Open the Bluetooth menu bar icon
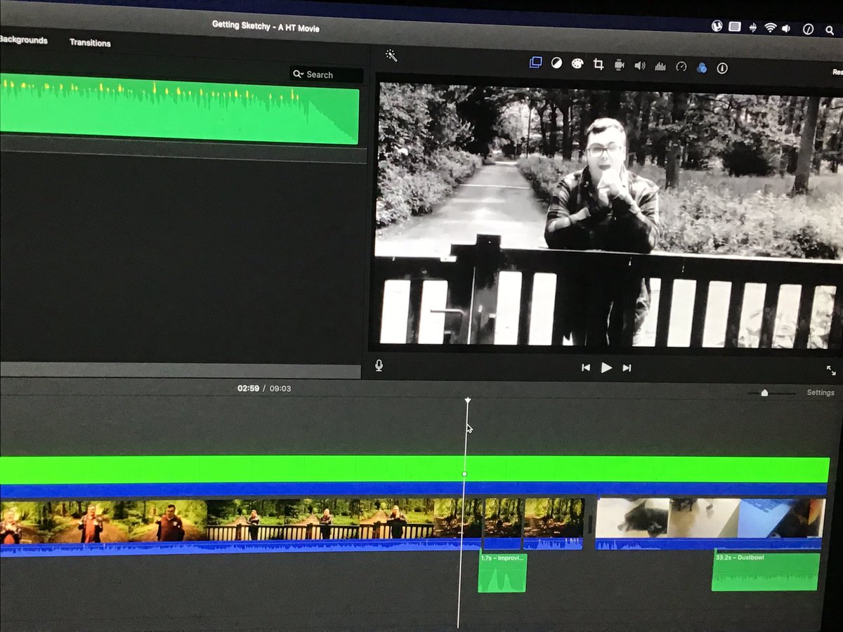Screen dimensions: 843x632 (x=753, y=27)
